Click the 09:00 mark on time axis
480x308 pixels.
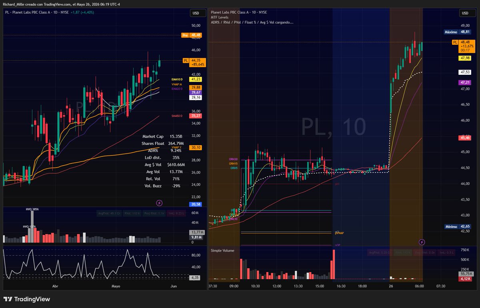[x=234, y=286]
